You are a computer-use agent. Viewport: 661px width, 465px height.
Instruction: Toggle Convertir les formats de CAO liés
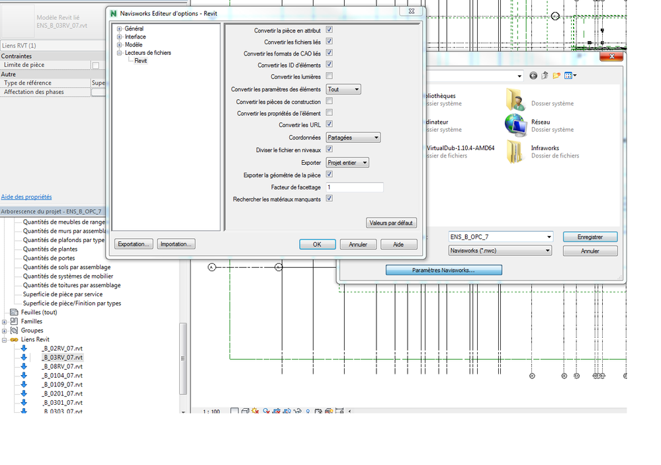pyautogui.click(x=330, y=53)
